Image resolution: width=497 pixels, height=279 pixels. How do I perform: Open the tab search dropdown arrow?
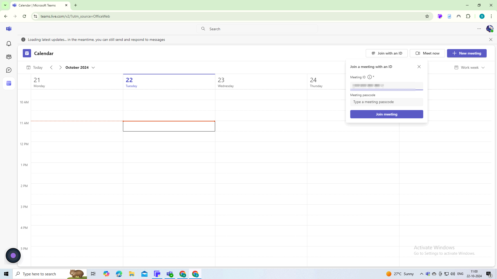point(5,5)
